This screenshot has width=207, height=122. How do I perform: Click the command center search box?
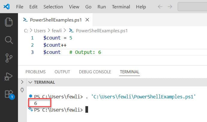(x=192, y=7)
